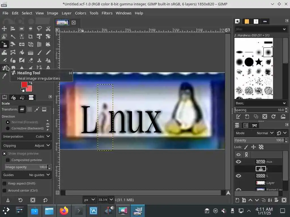
Task: Open the Firefox browser from taskbar
Action: coord(64,211)
